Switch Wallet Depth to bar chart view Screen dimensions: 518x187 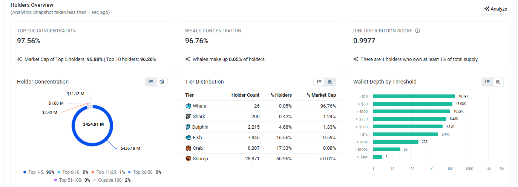(x=498, y=82)
